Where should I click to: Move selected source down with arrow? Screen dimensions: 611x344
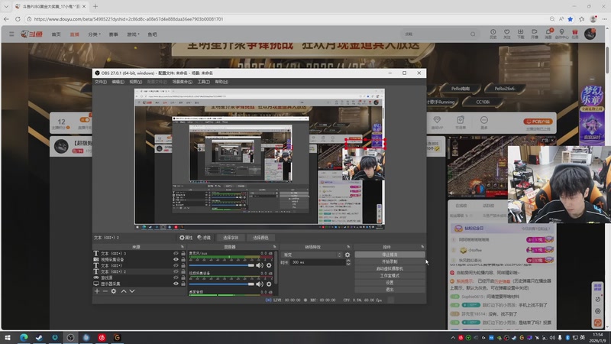click(132, 291)
